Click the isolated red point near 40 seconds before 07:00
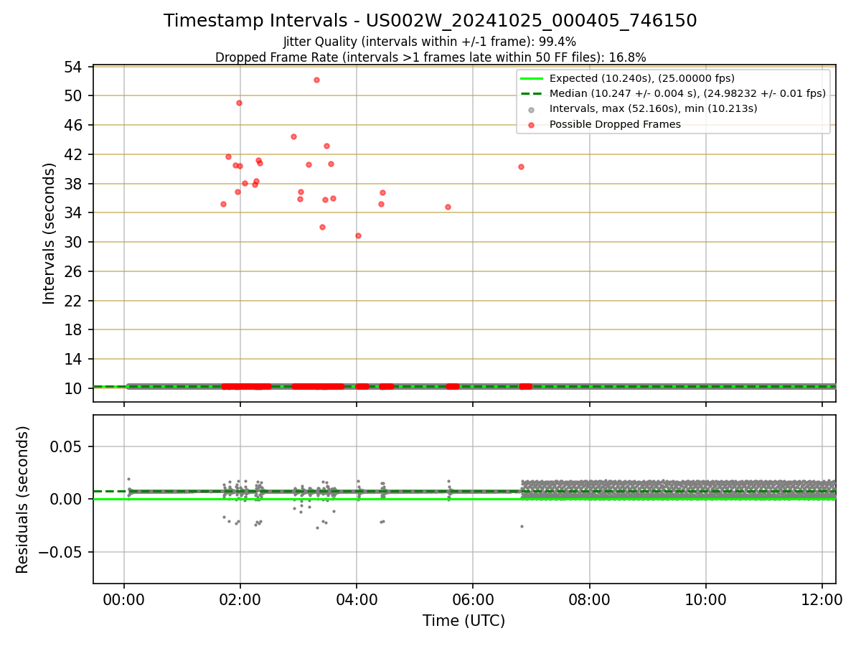 tap(521, 167)
